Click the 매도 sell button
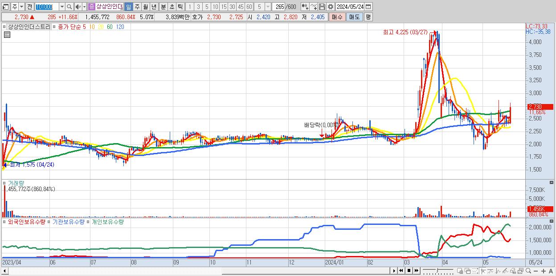 (x=354, y=17)
